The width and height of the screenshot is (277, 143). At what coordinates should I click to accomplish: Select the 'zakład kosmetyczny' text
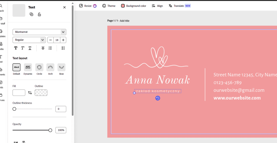coord(158,91)
